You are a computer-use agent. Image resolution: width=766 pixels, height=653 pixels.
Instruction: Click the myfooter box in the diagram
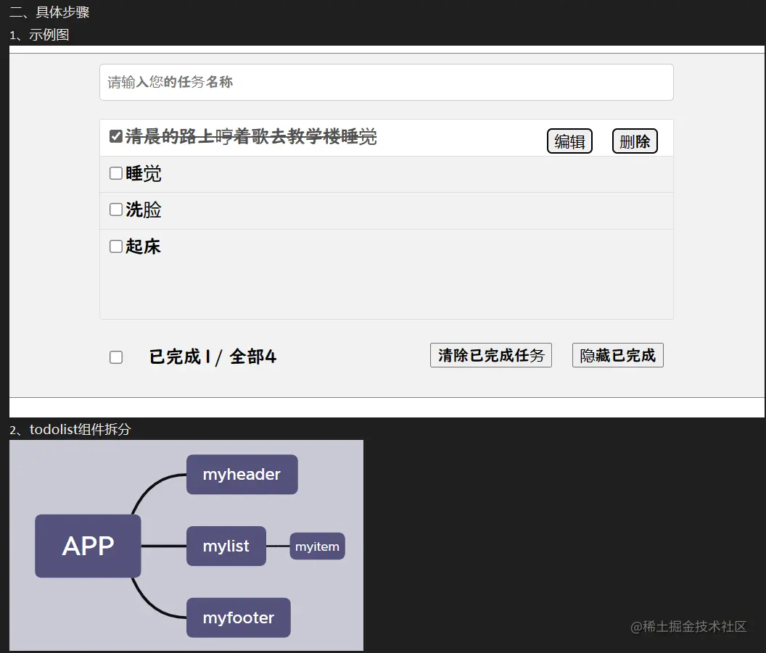239,617
